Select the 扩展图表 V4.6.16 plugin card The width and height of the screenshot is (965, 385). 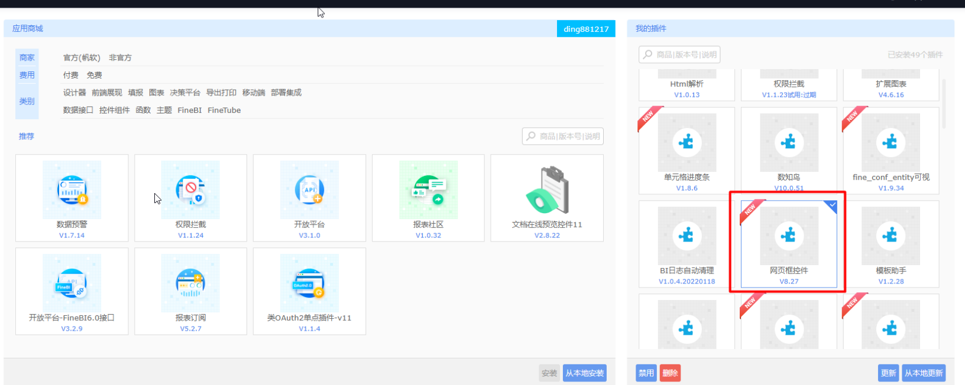[x=890, y=85]
